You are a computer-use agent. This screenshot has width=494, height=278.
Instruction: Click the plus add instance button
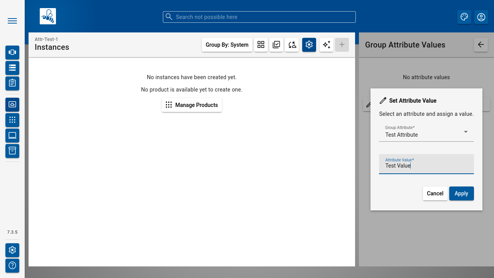(x=342, y=45)
